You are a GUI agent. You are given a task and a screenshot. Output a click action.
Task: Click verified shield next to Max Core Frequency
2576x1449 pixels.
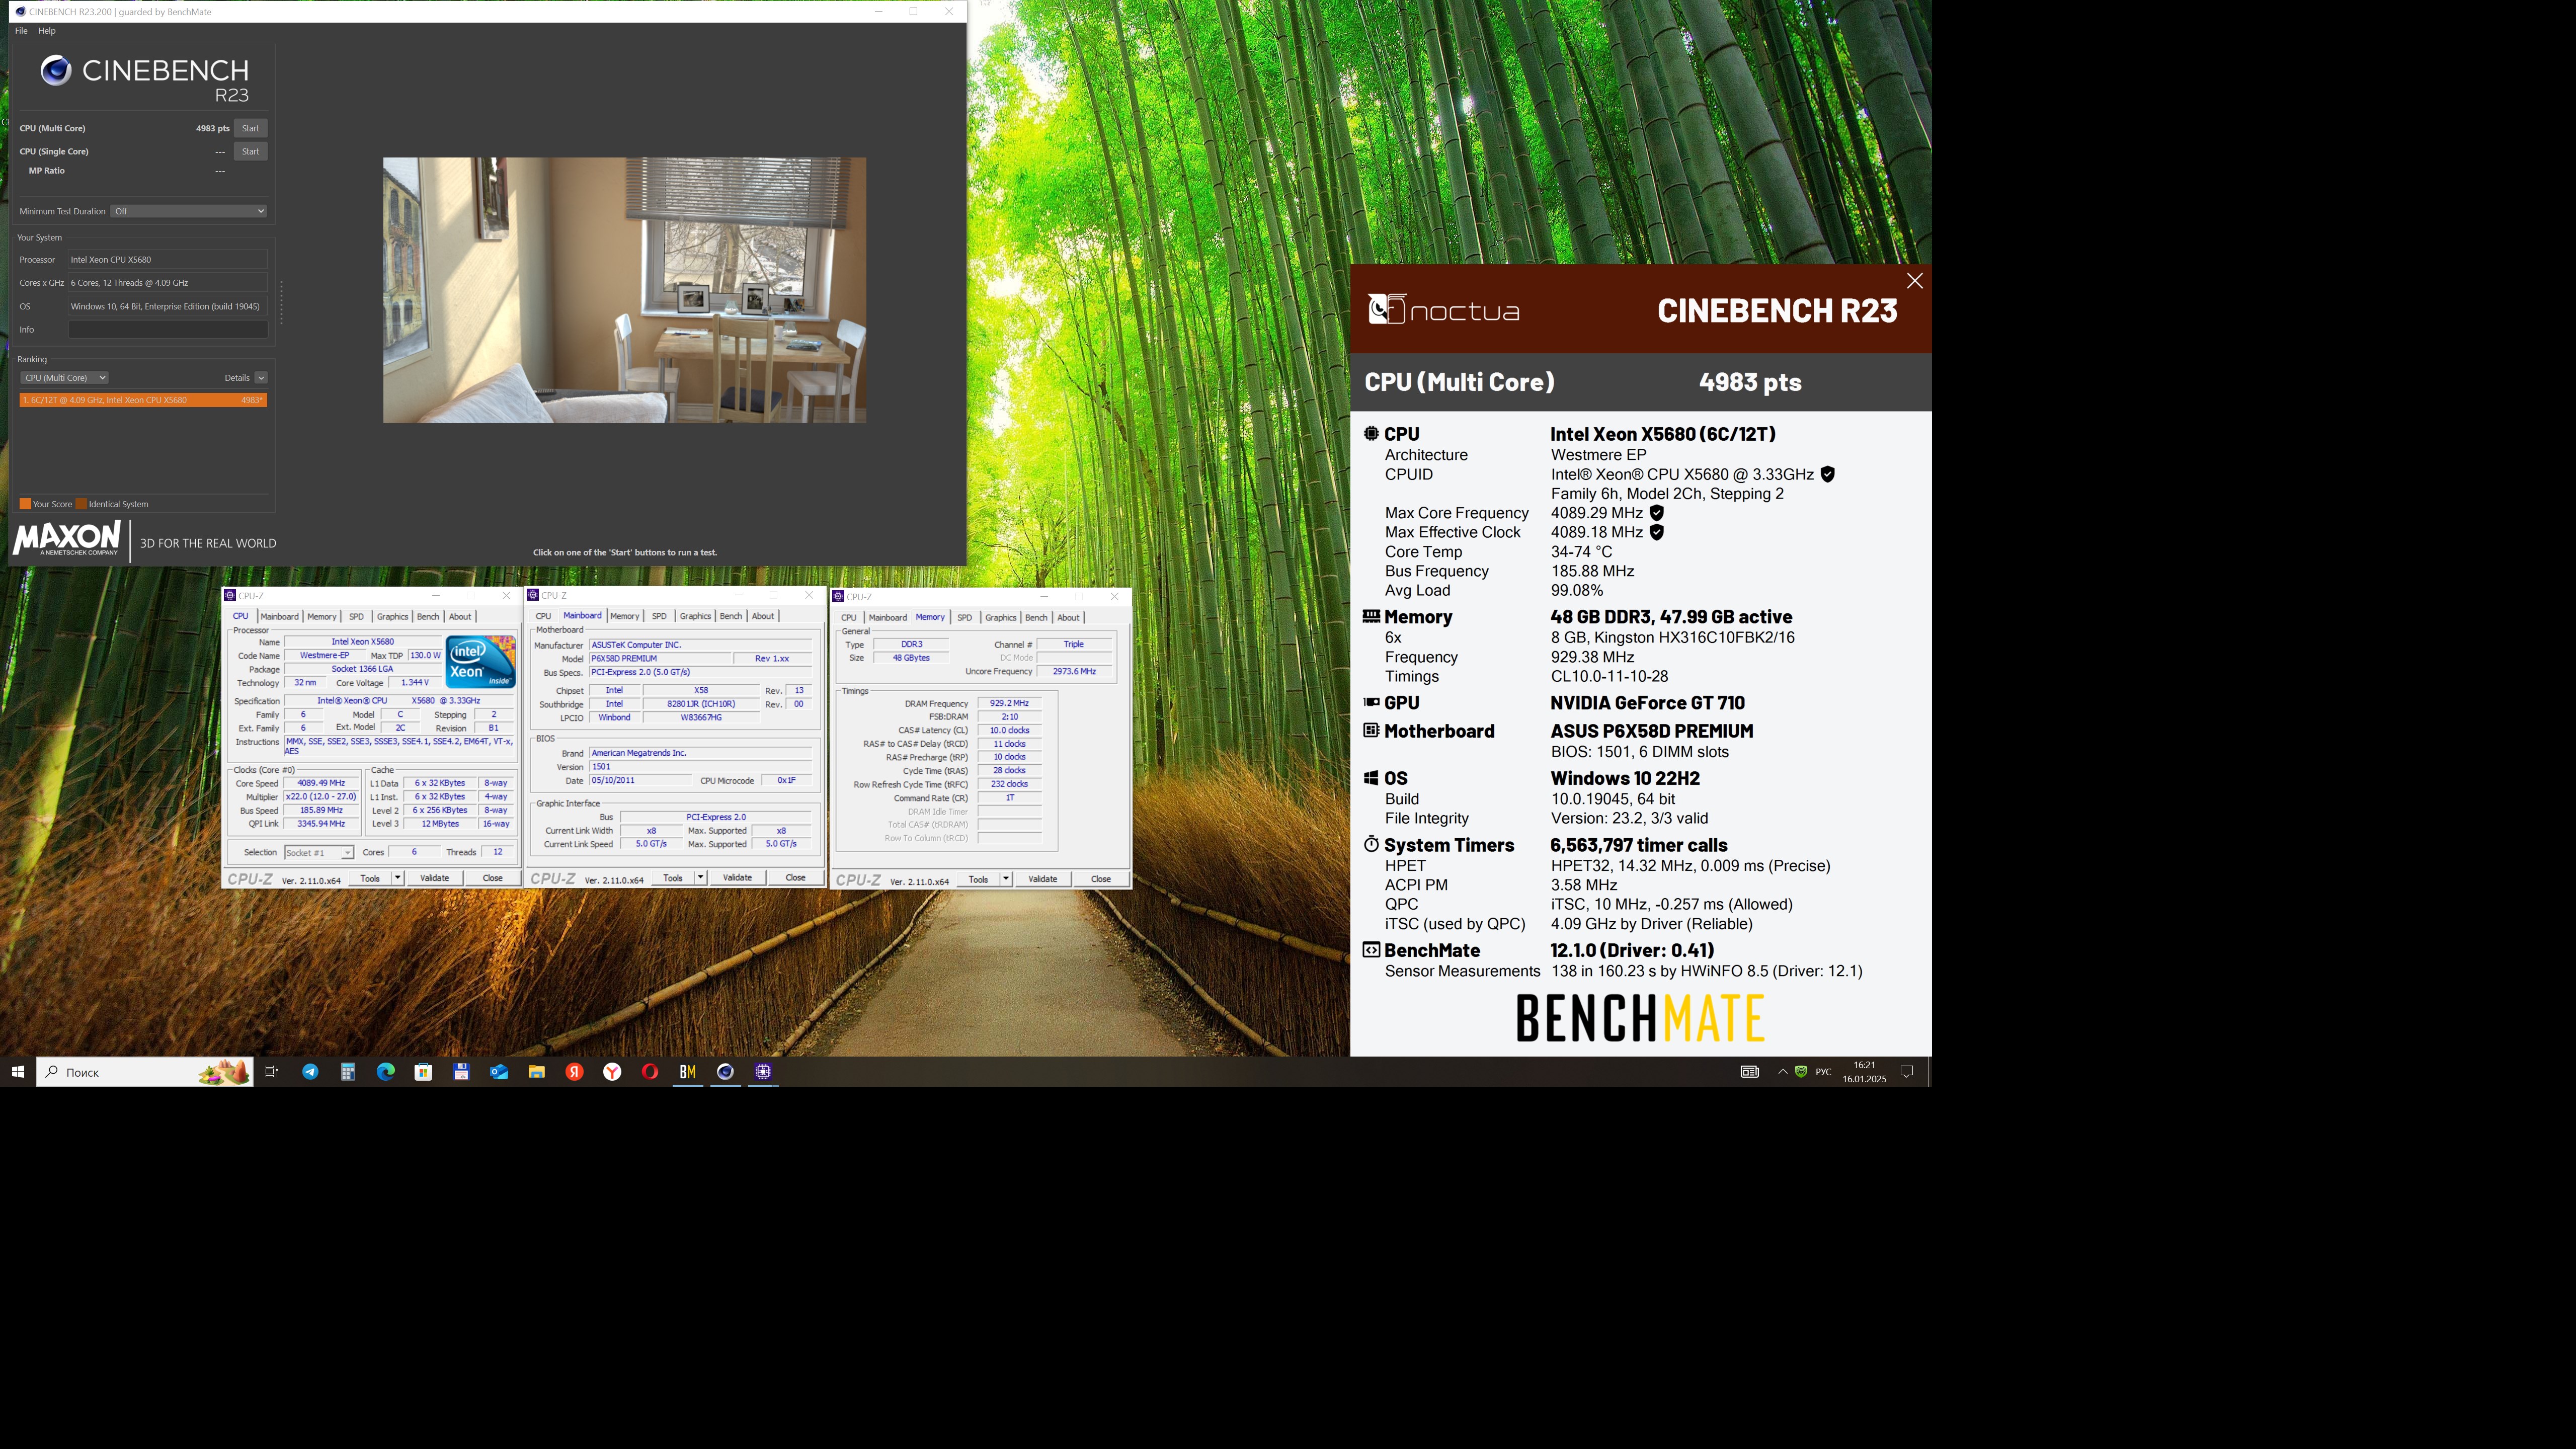[1657, 513]
